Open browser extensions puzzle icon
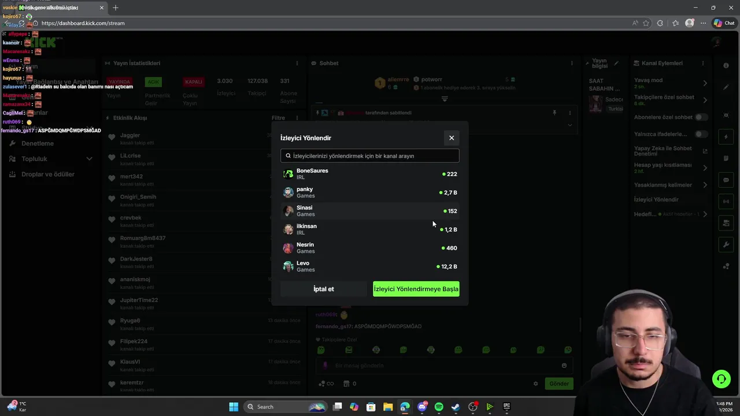The image size is (740, 416). click(x=660, y=23)
